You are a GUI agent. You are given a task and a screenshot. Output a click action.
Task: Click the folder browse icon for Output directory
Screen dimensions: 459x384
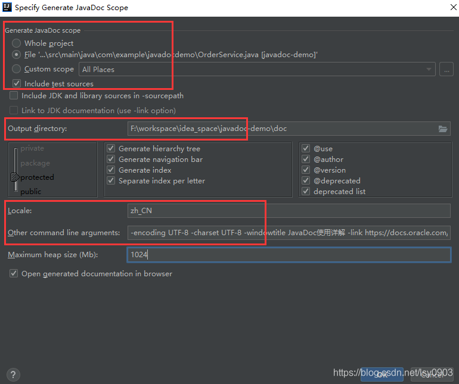(x=442, y=129)
